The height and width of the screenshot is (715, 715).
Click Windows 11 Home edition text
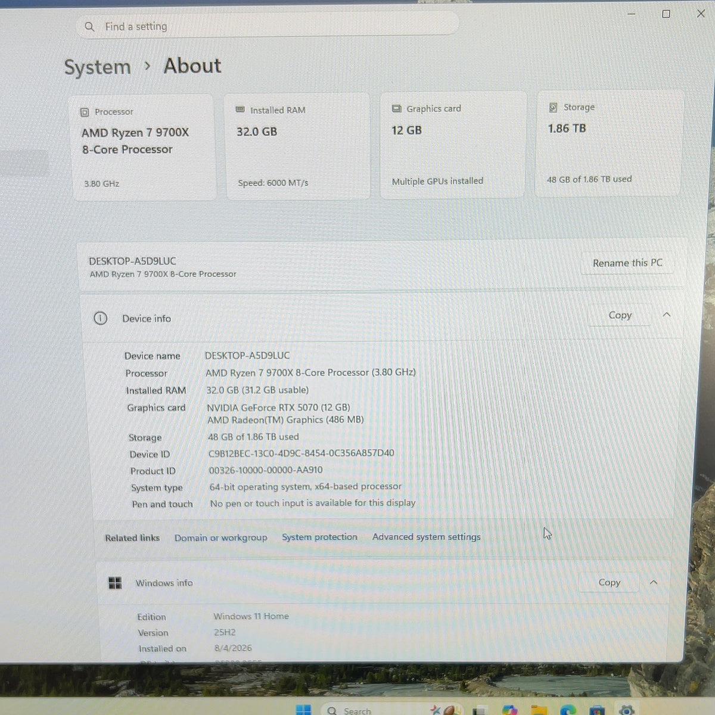[x=251, y=616]
